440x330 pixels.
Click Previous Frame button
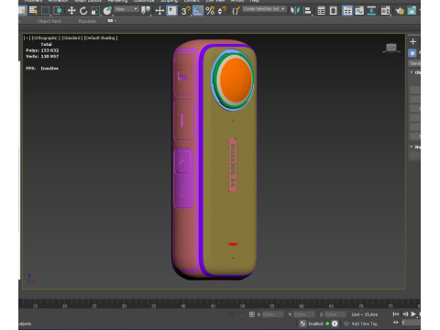(x=405, y=314)
